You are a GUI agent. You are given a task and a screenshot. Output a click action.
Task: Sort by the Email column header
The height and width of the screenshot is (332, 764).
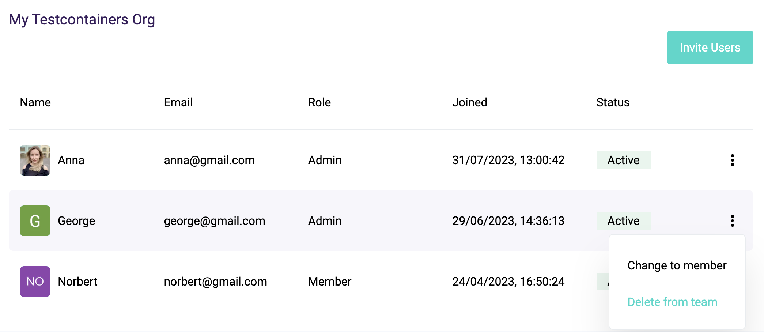pyautogui.click(x=178, y=102)
